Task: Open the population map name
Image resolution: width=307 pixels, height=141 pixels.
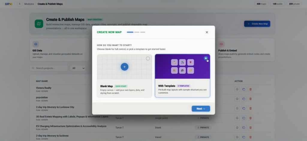Action: [x=42, y=97]
